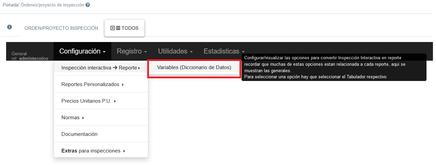Switch to ORDEN/PROYECTO INSPECCIÓN tab
This screenshot has width=436, height=165.
click(x=61, y=28)
